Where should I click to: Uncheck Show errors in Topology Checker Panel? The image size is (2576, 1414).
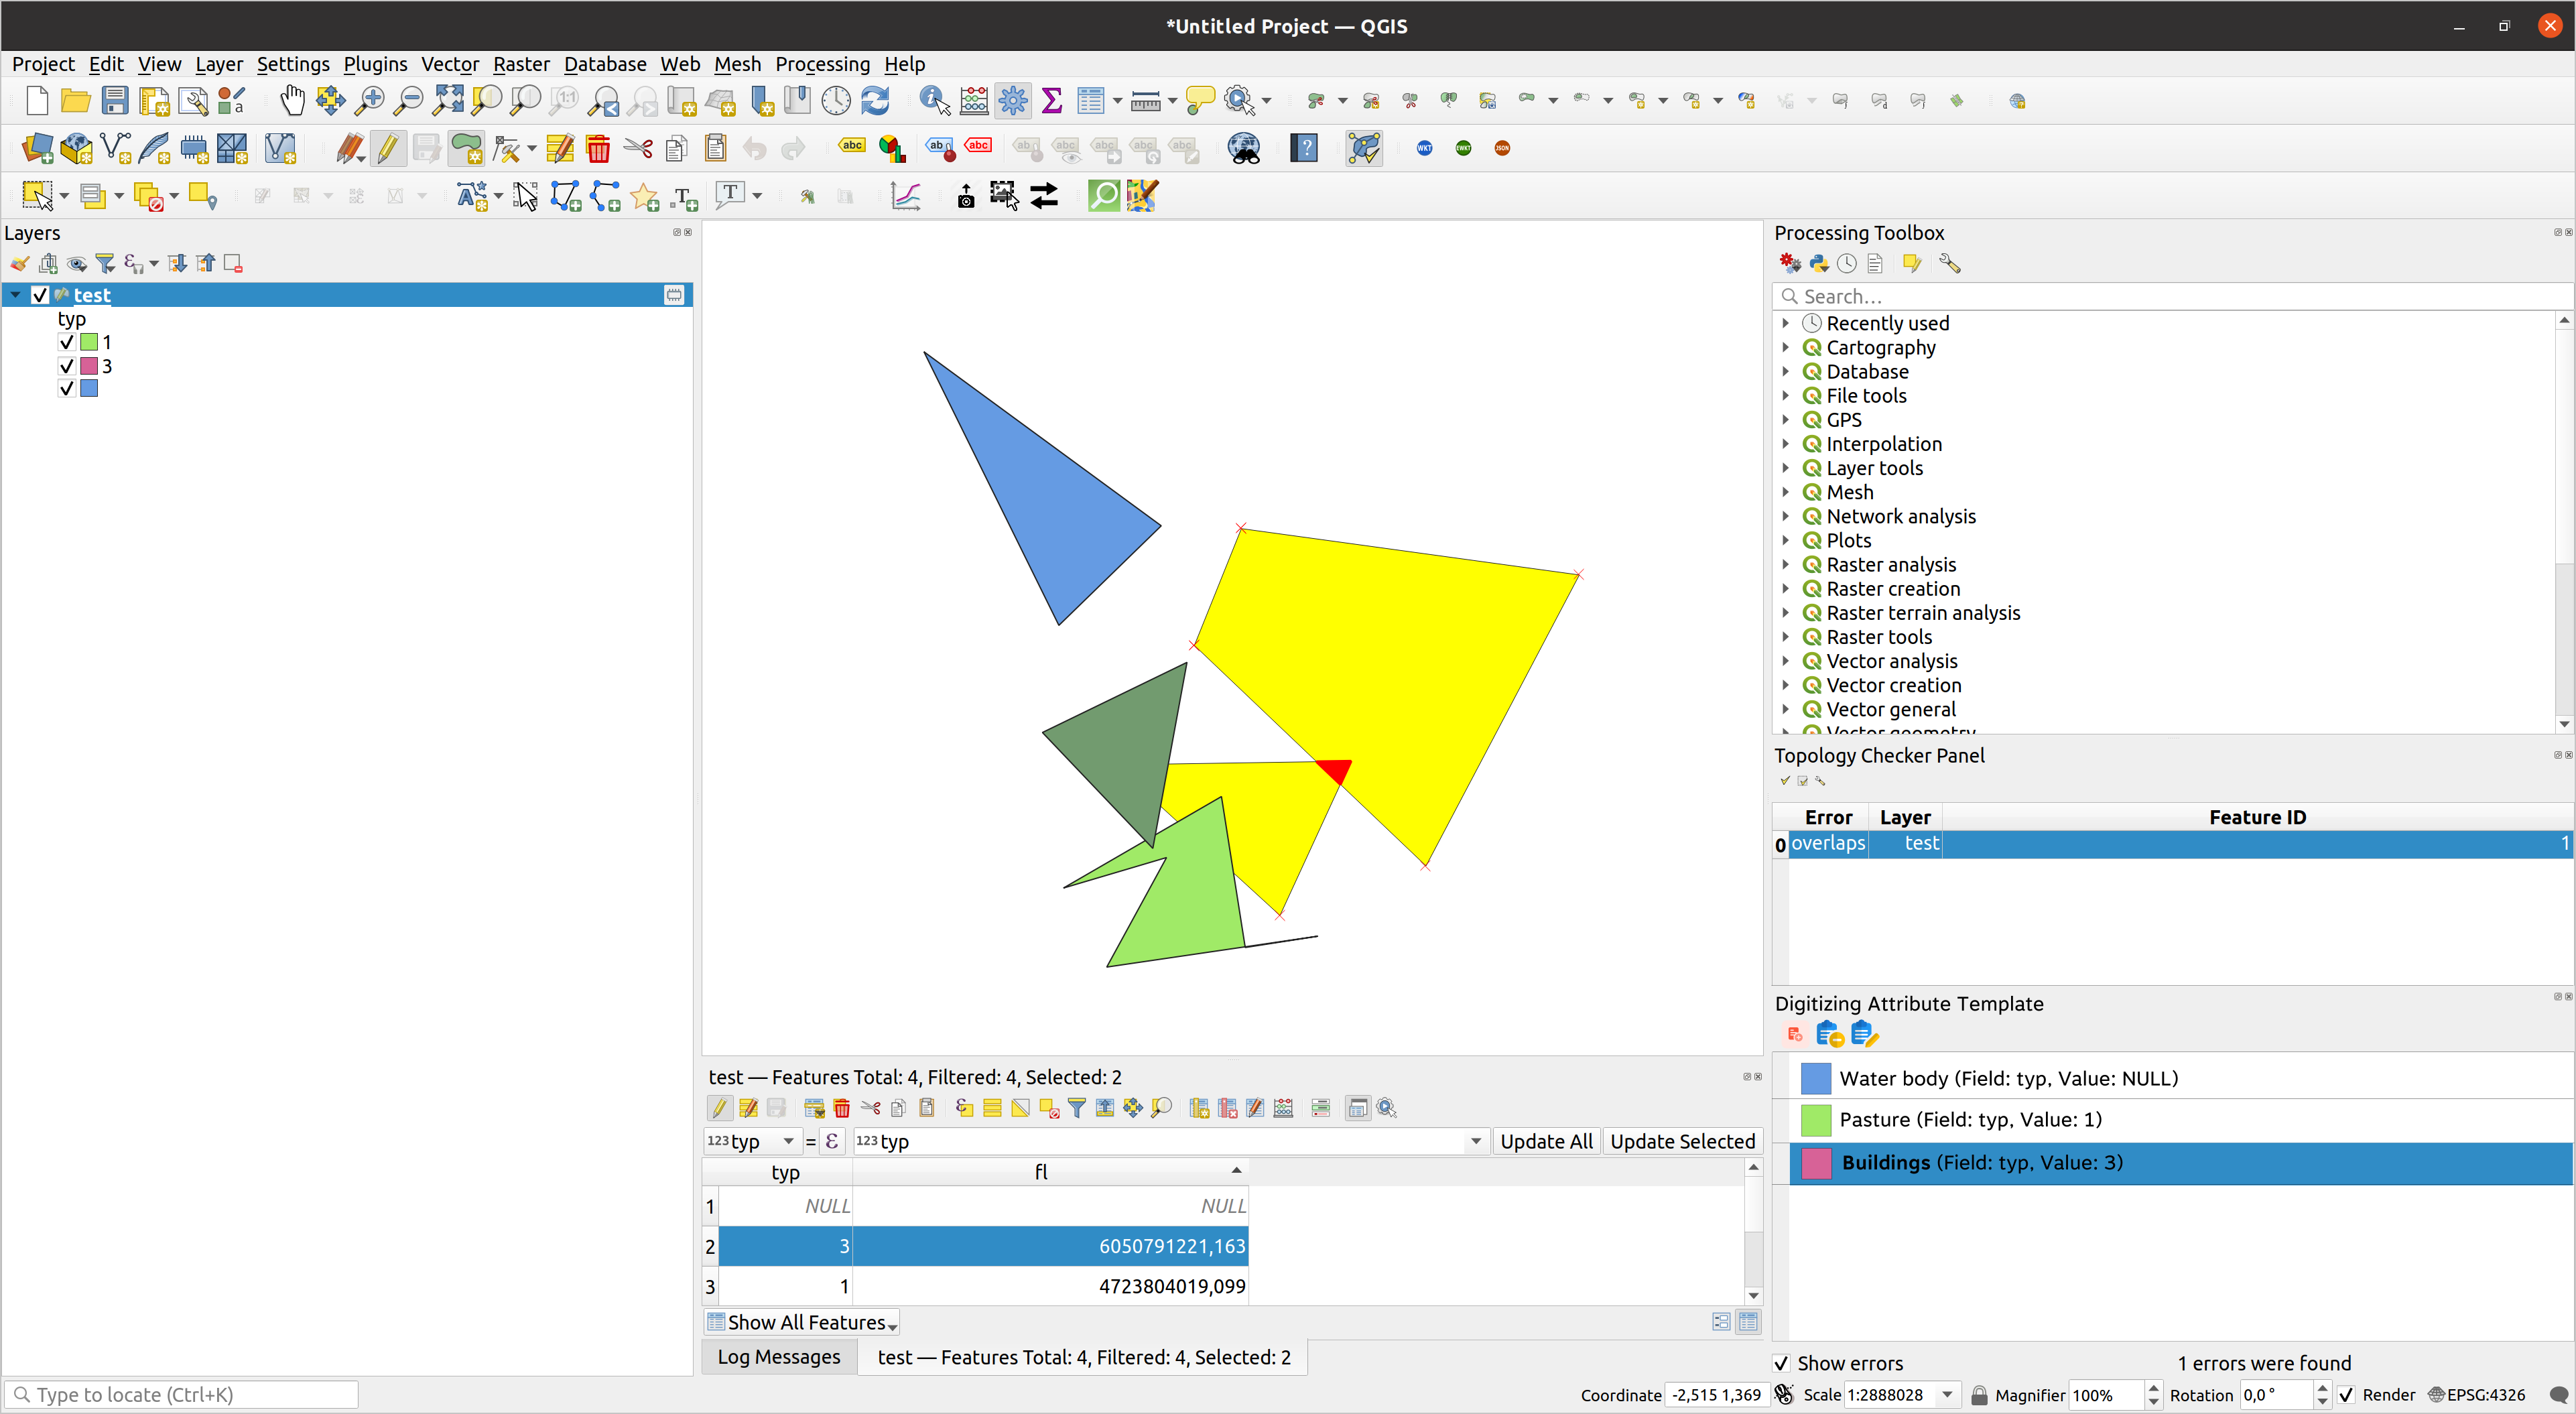click(1781, 1362)
